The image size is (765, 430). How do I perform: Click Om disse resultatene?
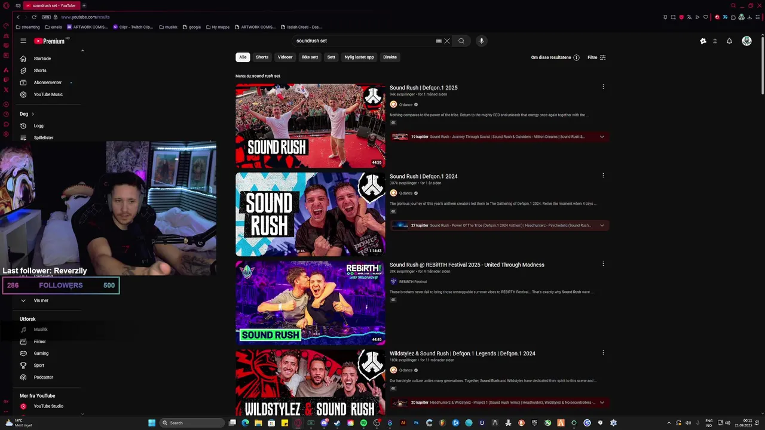point(551,57)
